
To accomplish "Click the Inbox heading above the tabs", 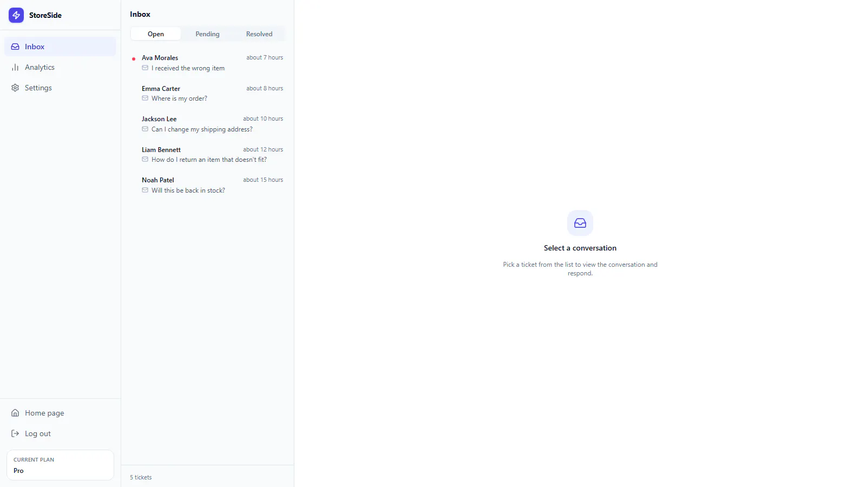I will coord(140,14).
